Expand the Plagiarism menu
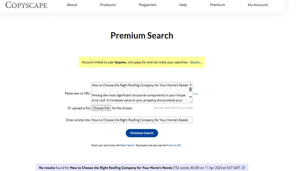 coord(147,5)
